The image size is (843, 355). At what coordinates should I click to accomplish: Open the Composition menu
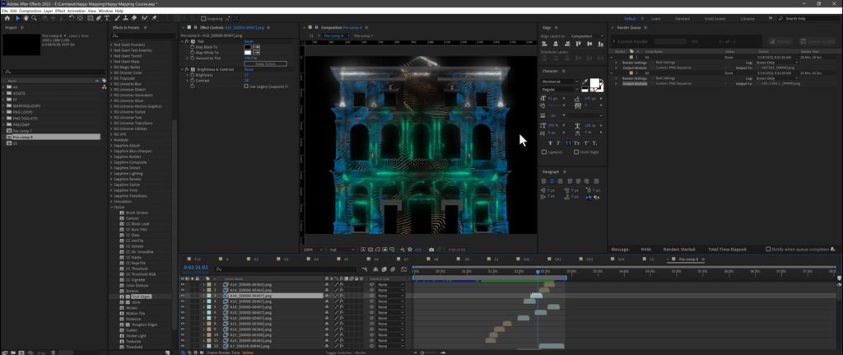(30, 11)
